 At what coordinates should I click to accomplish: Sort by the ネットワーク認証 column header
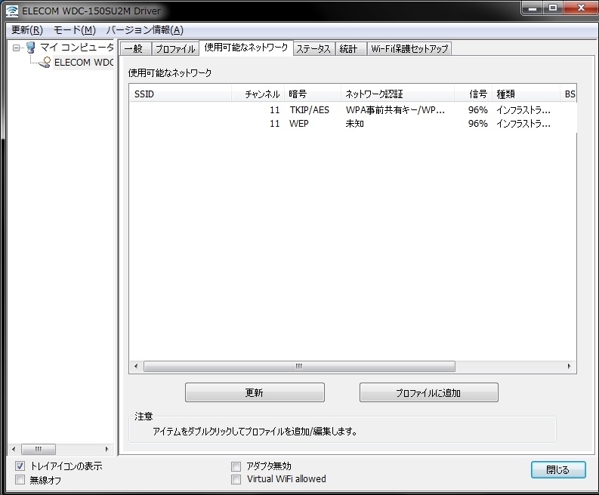click(x=397, y=94)
